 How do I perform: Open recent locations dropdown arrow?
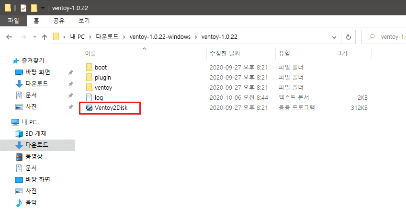pos(34,37)
